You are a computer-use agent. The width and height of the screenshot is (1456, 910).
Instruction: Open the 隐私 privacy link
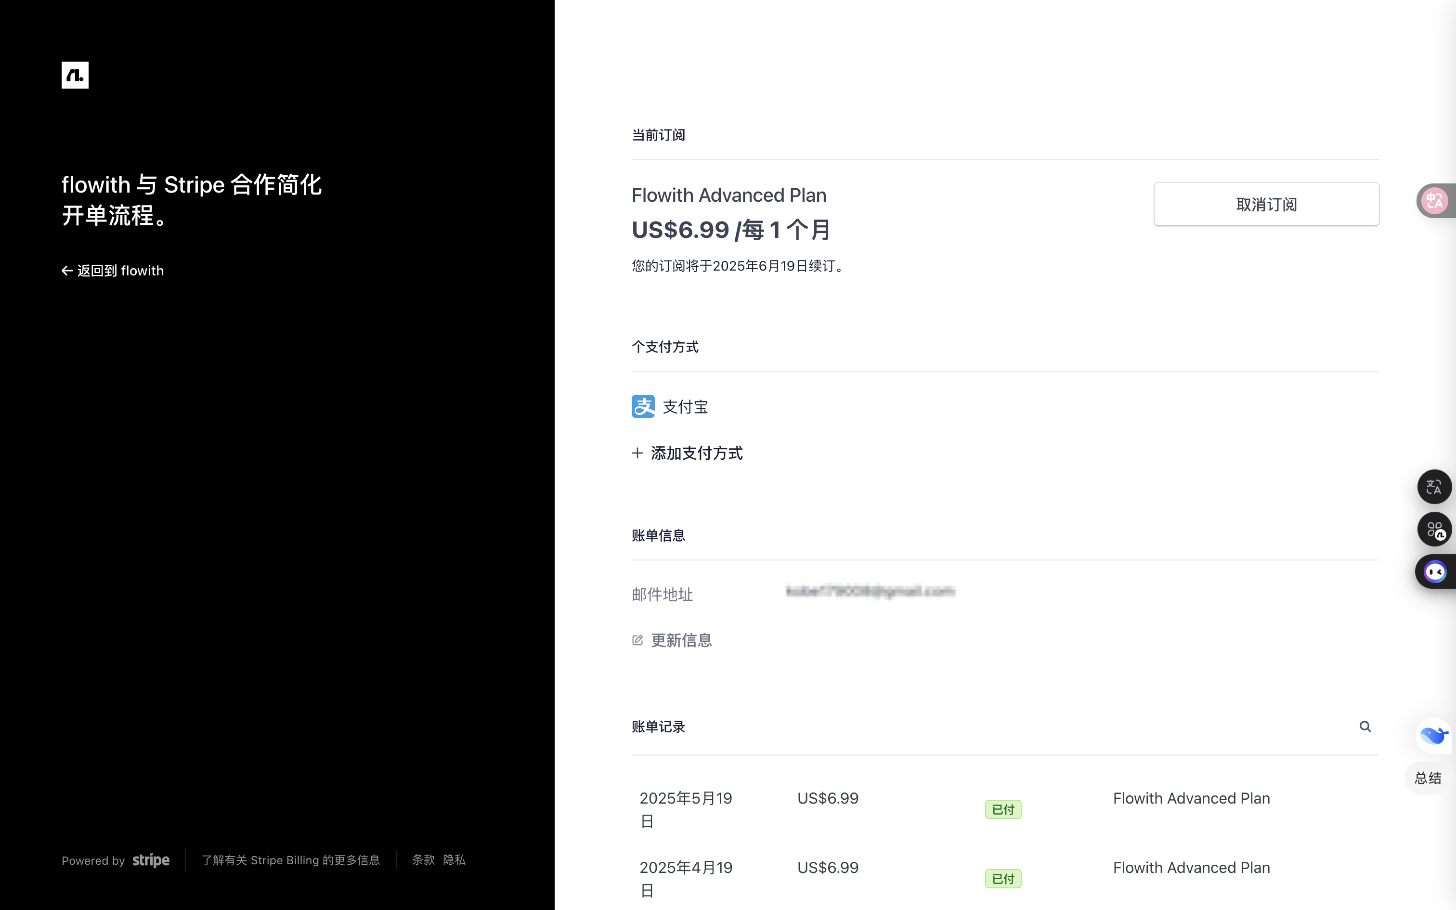click(x=454, y=860)
